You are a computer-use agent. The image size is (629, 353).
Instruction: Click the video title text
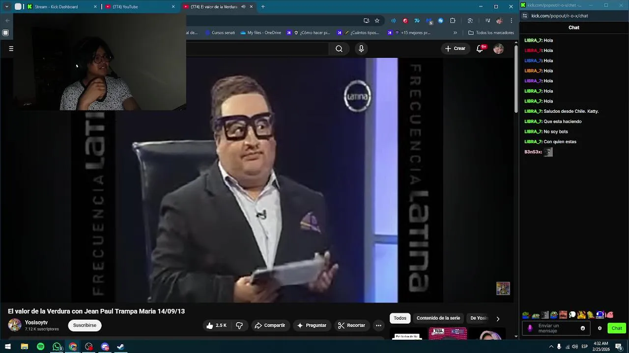pos(96,311)
